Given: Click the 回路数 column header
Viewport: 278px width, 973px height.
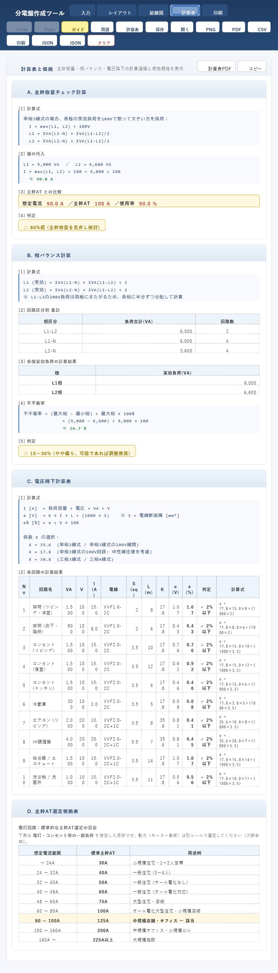Looking at the screenshot, I should (x=227, y=320).
